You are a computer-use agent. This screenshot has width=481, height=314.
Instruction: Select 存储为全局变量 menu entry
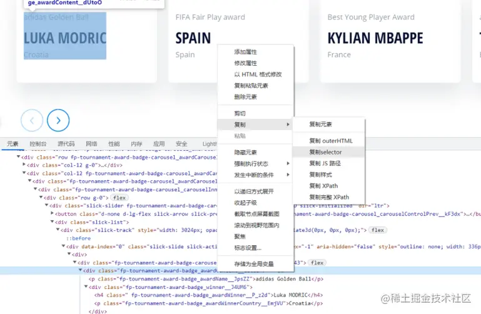point(256,264)
